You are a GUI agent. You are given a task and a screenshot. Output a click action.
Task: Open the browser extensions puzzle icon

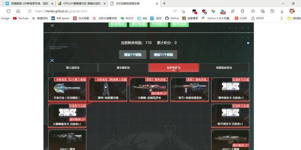pyautogui.click(x=242, y=11)
